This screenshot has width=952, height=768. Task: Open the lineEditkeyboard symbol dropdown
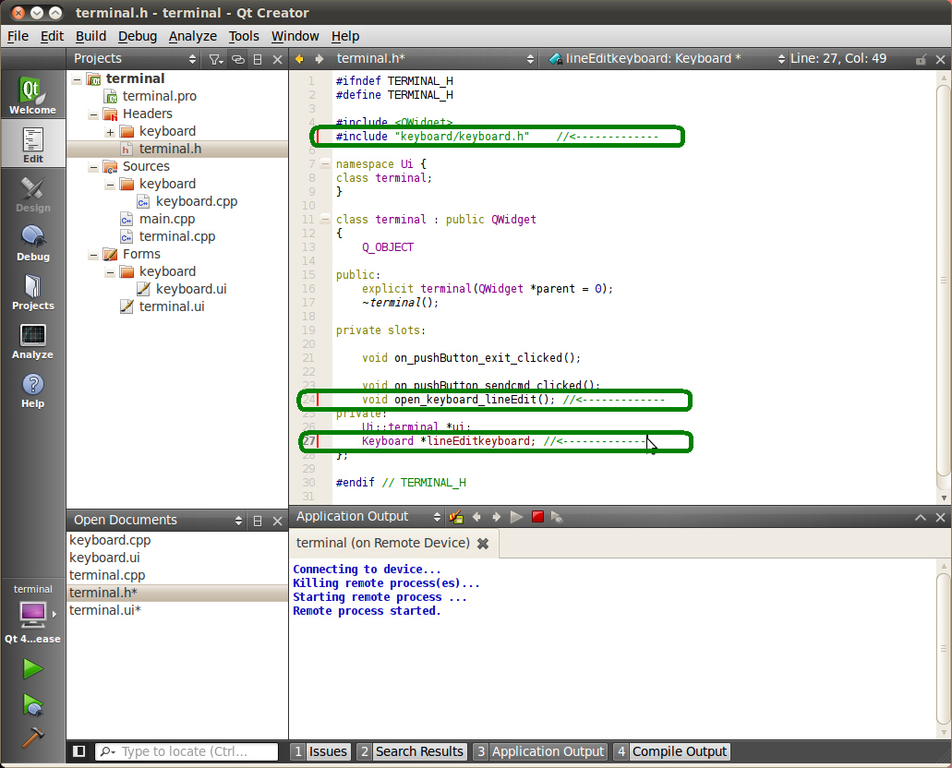click(664, 59)
